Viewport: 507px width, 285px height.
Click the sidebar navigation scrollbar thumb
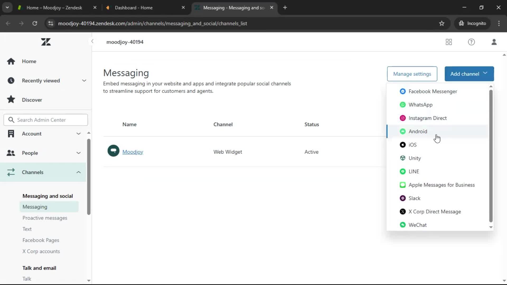click(89, 177)
